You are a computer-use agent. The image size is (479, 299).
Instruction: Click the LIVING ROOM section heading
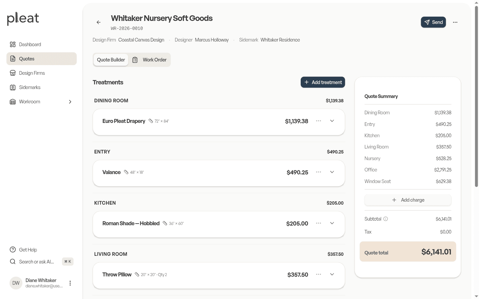[x=111, y=254]
